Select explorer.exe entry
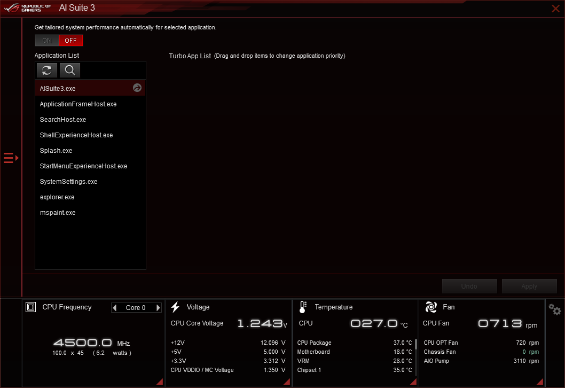This screenshot has height=388, width=565. [90, 197]
